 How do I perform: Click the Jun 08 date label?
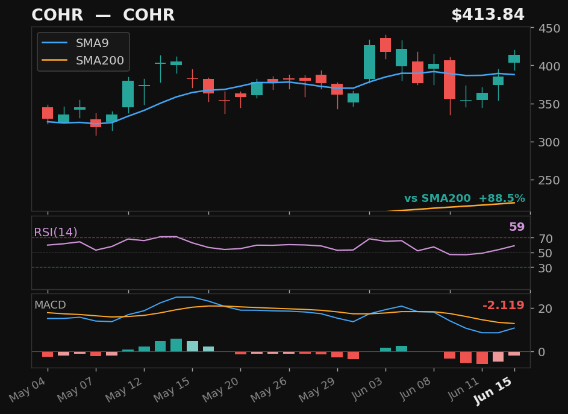(x=415, y=389)
